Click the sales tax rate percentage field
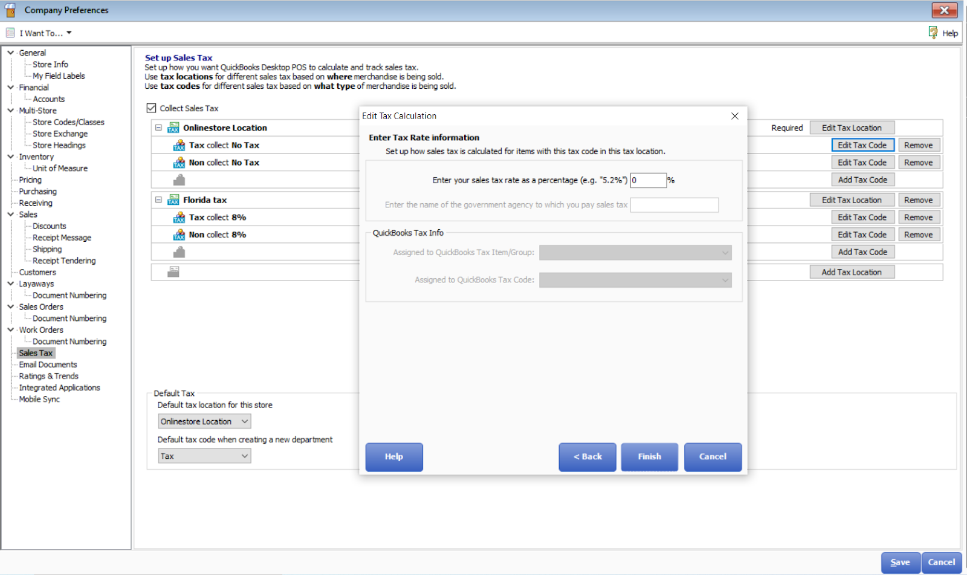Image resolution: width=967 pixels, height=575 pixels. point(648,180)
